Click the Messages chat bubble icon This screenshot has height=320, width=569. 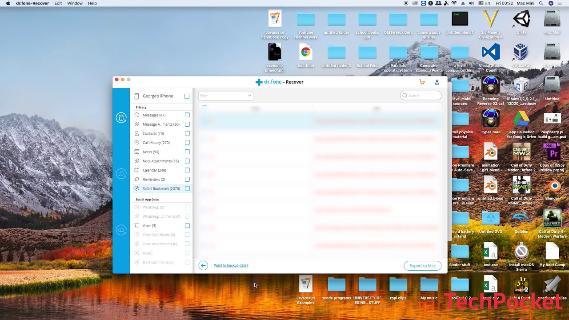click(x=137, y=115)
